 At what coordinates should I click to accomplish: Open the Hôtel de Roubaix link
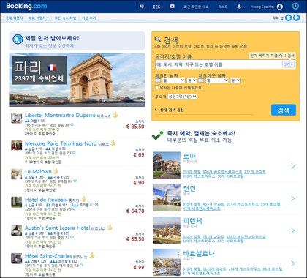click(x=46, y=200)
